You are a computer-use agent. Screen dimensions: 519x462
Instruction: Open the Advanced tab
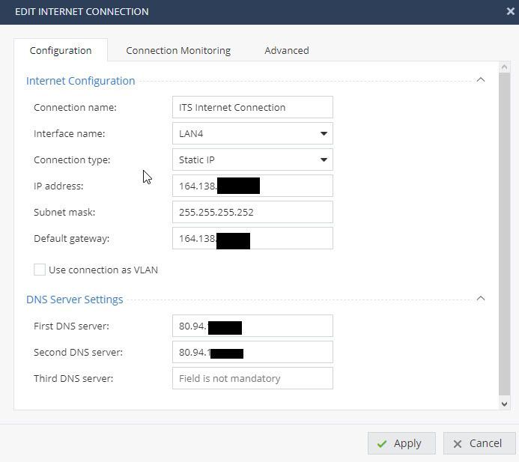[286, 50]
